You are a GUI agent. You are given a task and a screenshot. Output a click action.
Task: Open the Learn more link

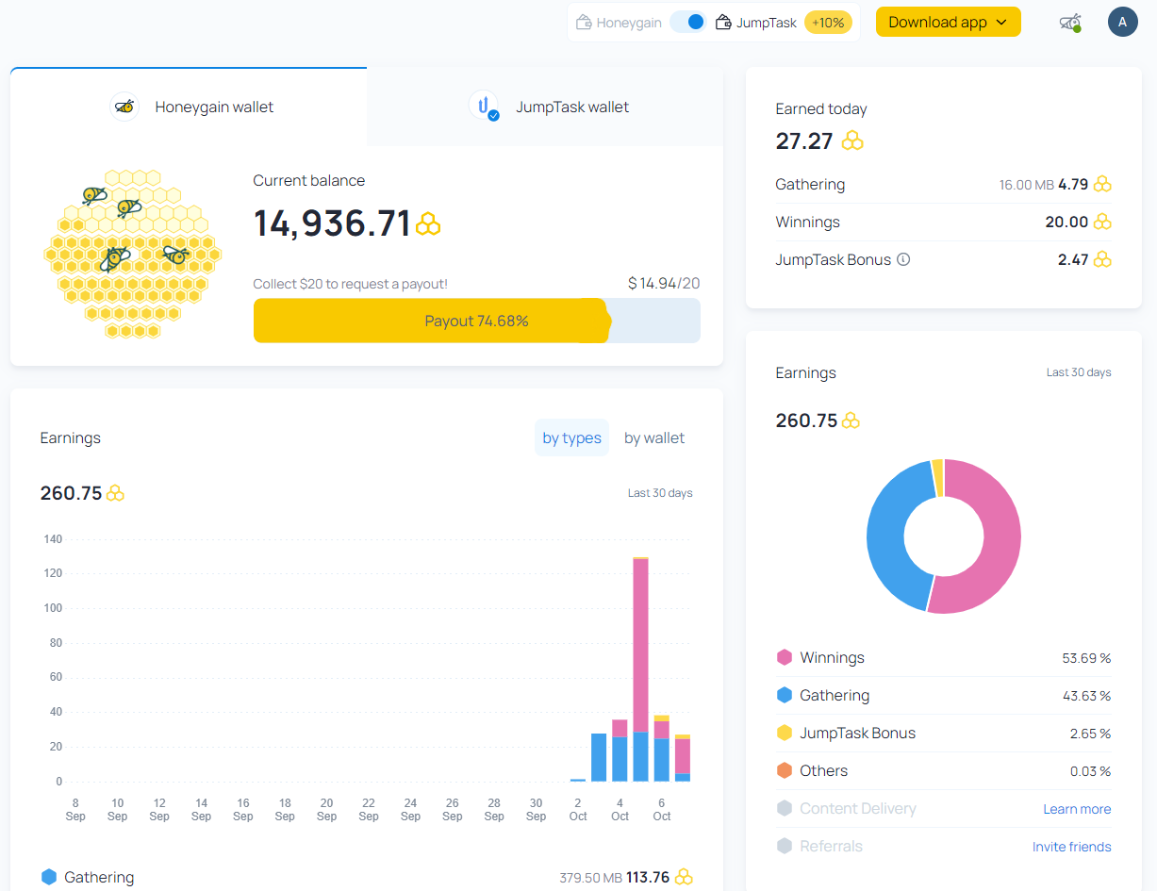pyautogui.click(x=1077, y=809)
